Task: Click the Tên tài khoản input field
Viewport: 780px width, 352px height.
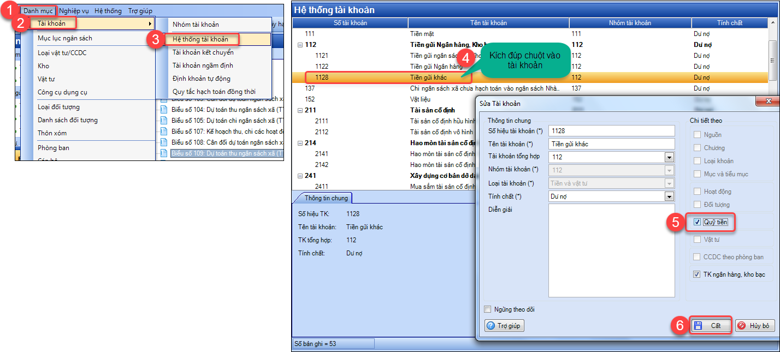Action: click(612, 144)
